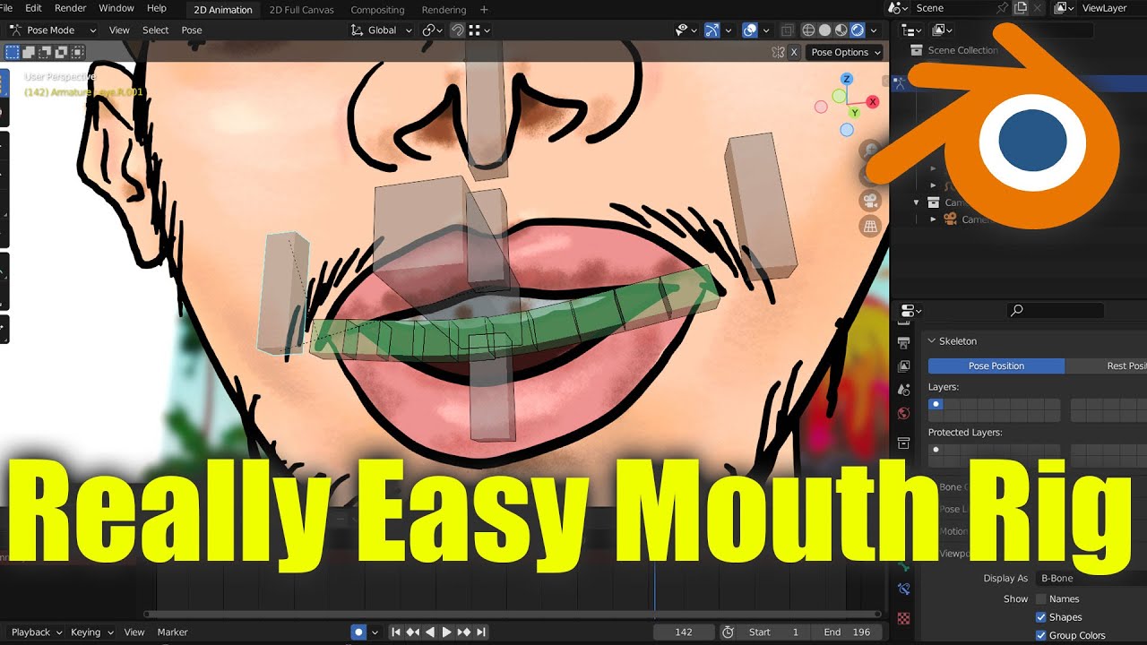Toggle the X mirror button beside Pose Options
1147x645 pixels.
tap(794, 52)
